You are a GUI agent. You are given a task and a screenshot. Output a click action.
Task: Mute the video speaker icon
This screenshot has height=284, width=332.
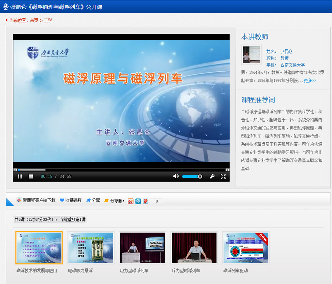point(176,176)
